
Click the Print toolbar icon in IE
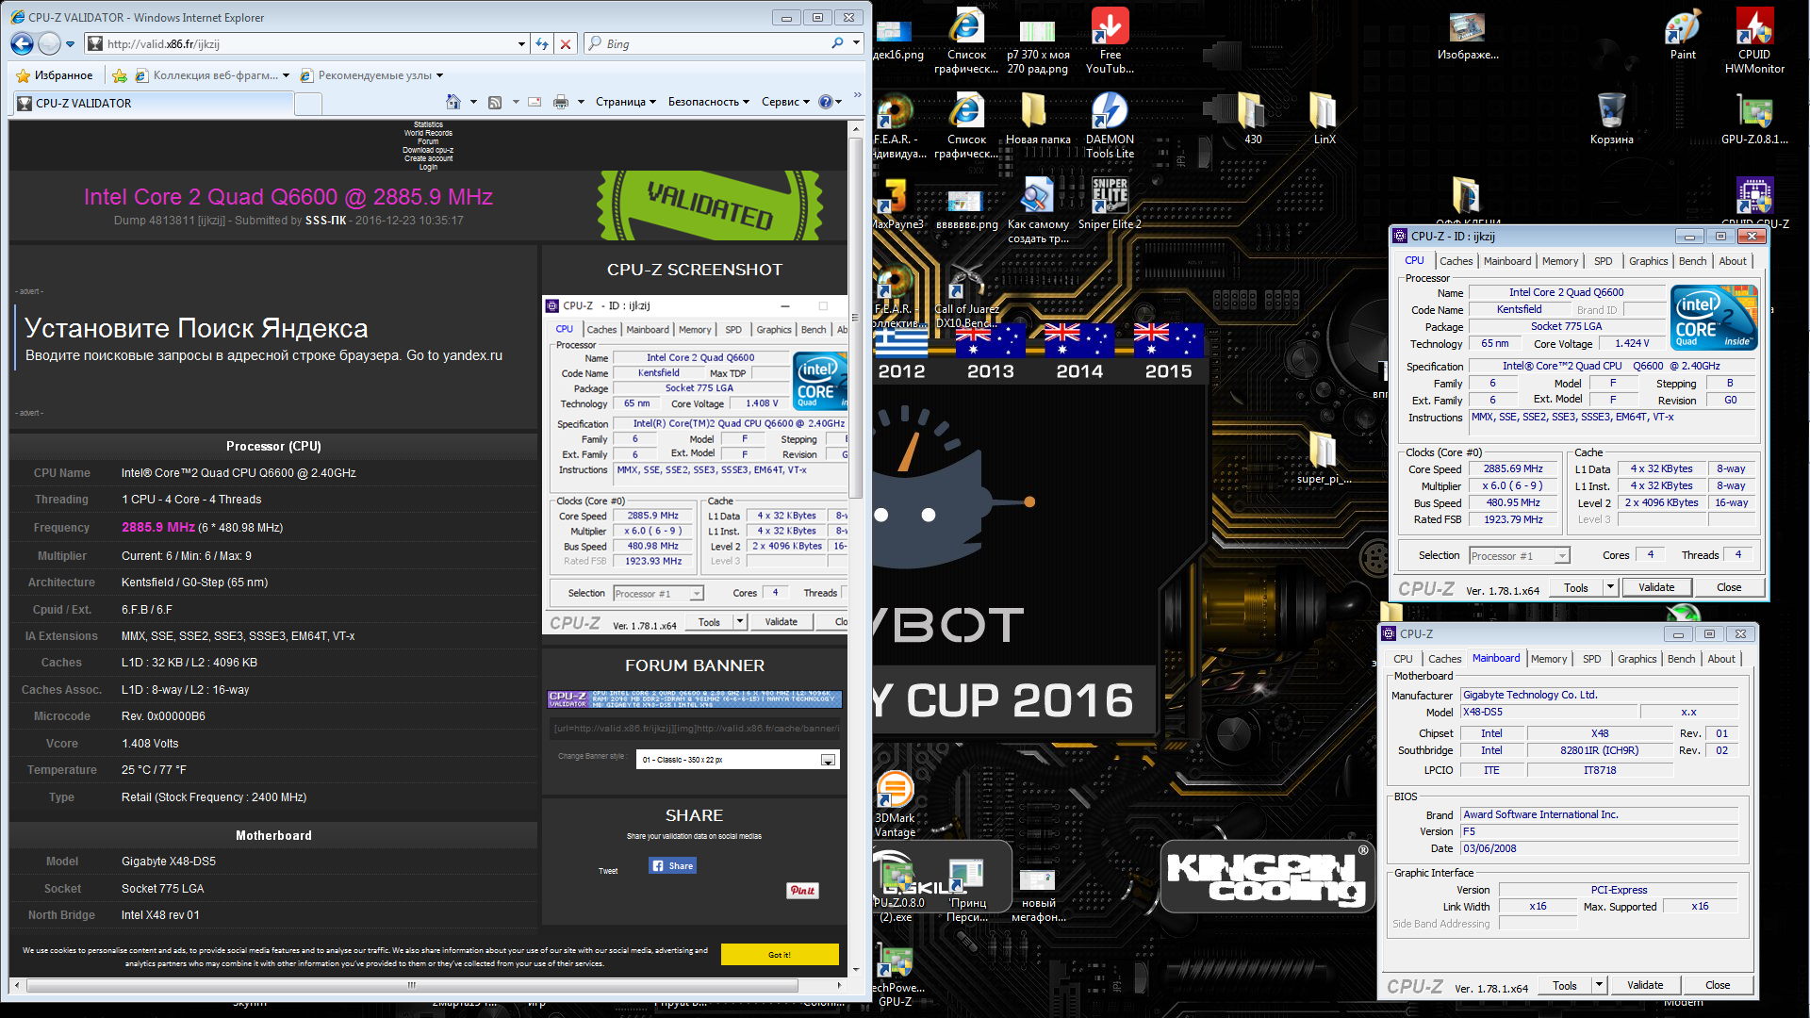561,102
